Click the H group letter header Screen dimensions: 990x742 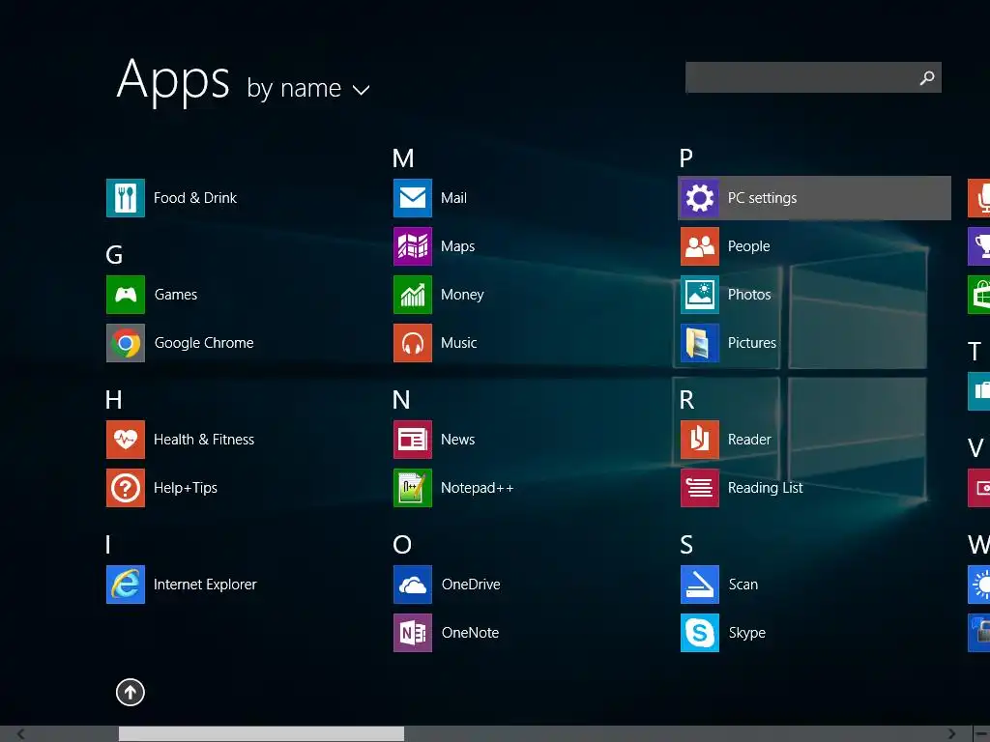tap(114, 400)
